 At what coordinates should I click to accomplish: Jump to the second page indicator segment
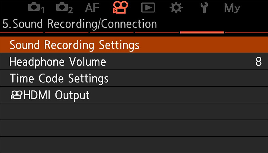[x=66, y=32]
